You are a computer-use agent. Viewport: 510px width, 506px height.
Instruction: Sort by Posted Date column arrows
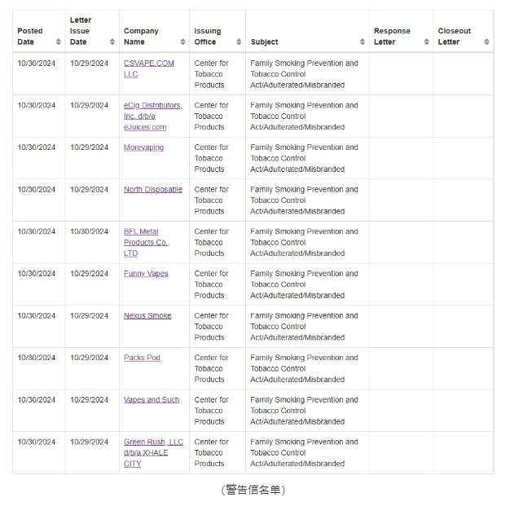click(x=58, y=42)
